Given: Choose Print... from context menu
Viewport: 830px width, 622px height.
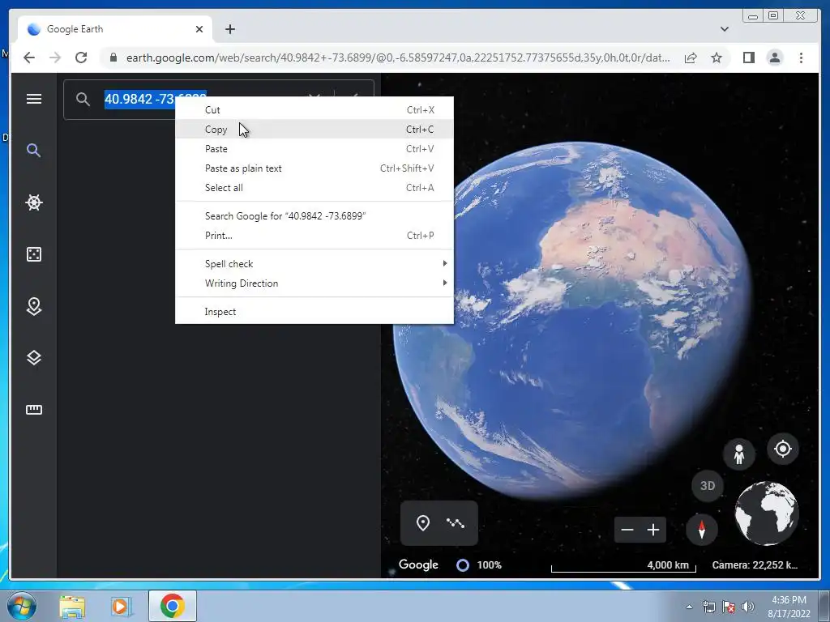Looking at the screenshot, I should 314,236.
